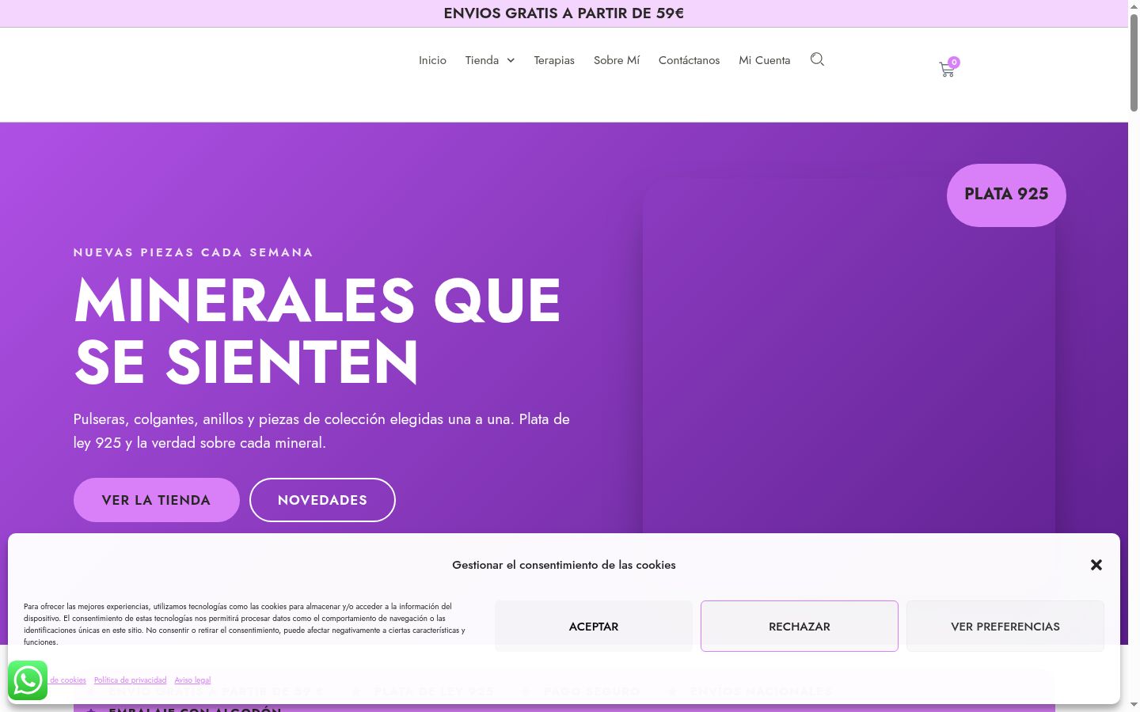Open the Terapias menu item

click(554, 60)
